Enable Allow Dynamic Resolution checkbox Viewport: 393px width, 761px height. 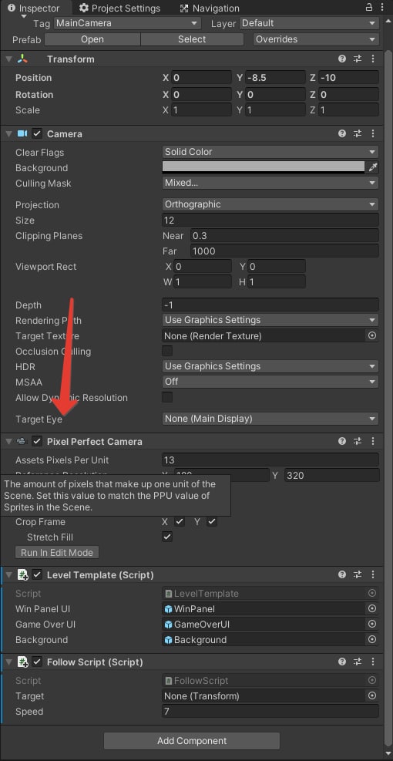coord(167,397)
